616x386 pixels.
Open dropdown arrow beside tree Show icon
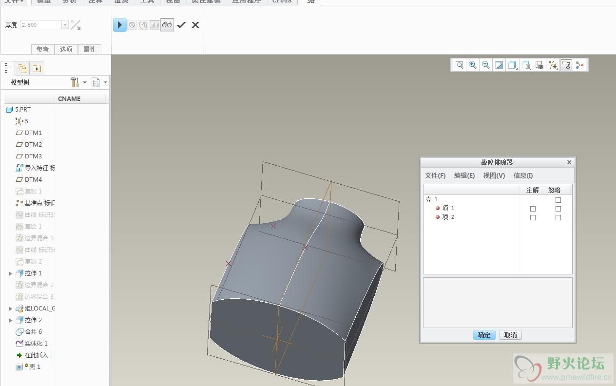coord(105,82)
